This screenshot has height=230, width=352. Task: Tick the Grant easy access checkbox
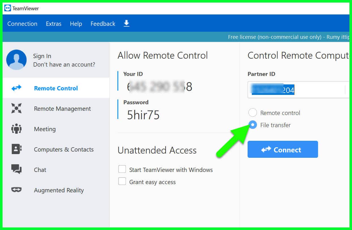click(122, 182)
